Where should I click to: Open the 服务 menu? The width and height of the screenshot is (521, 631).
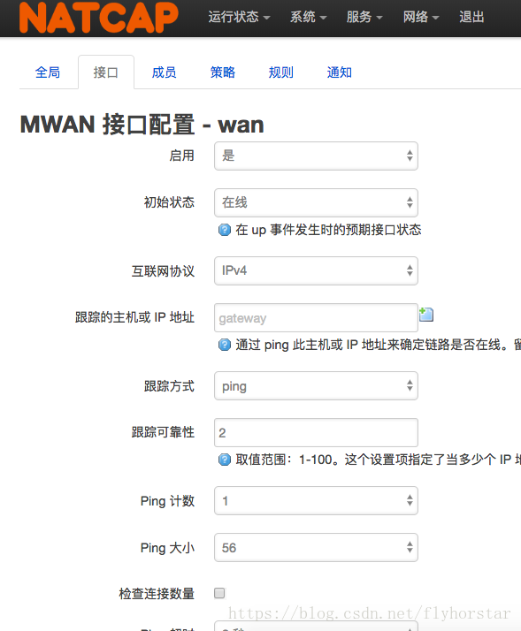click(x=364, y=17)
